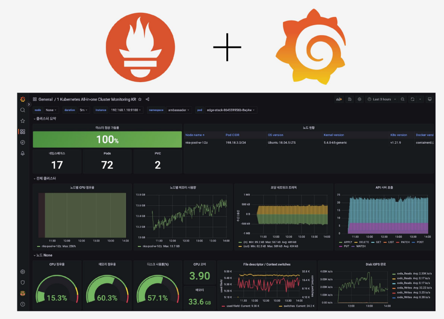The width and height of the screenshot is (444, 319).
Task: Click the Add panel toolbar icon
Action: coord(339,99)
